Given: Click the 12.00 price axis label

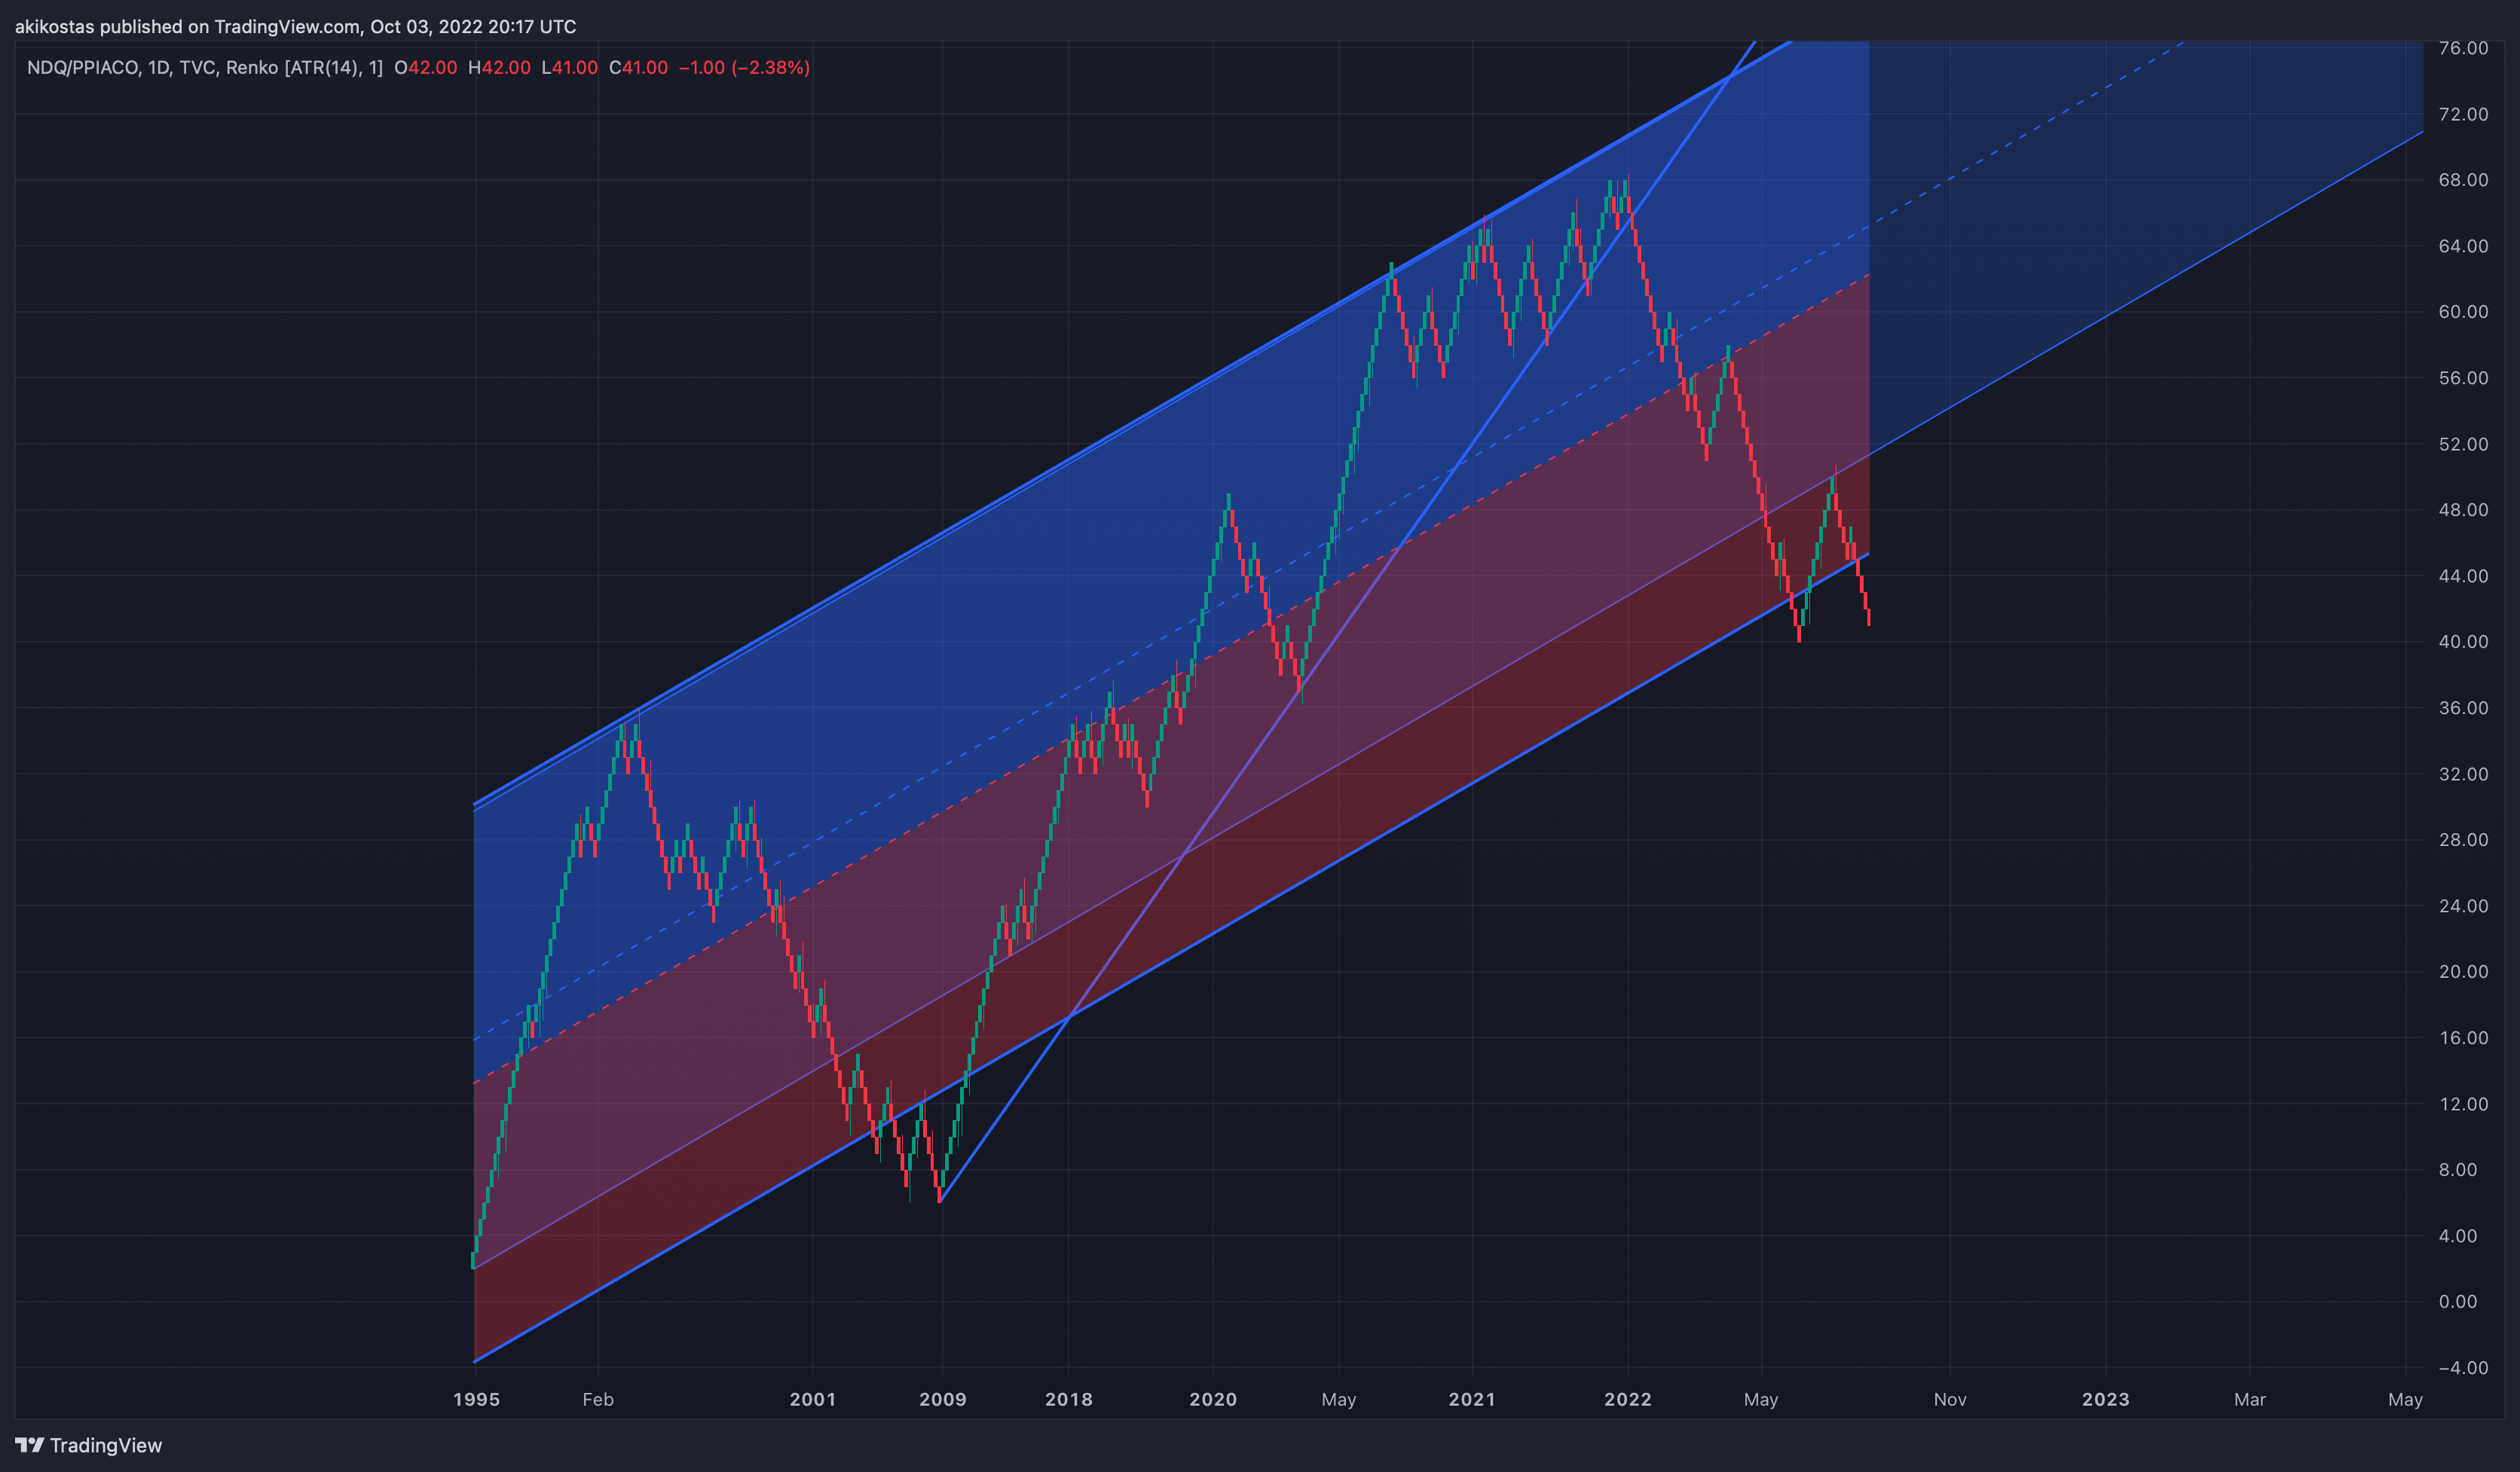Looking at the screenshot, I should coord(2463,1104).
